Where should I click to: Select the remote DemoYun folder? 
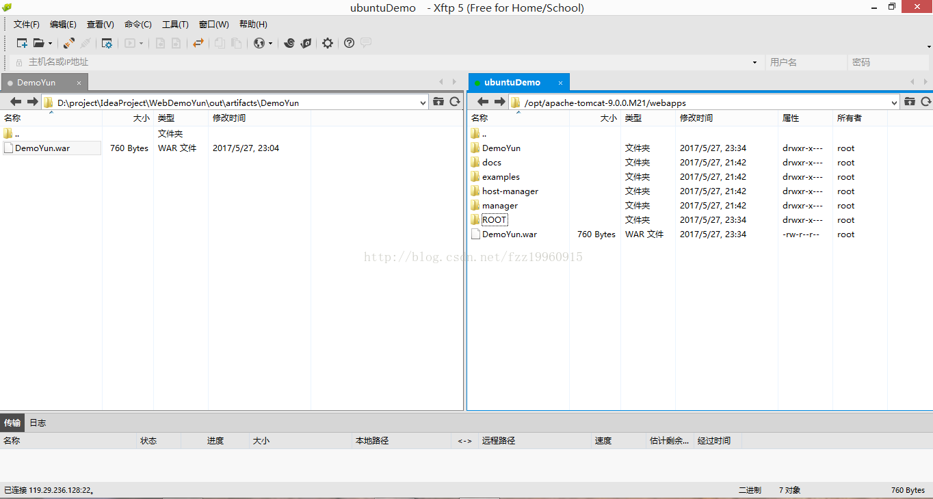point(501,148)
